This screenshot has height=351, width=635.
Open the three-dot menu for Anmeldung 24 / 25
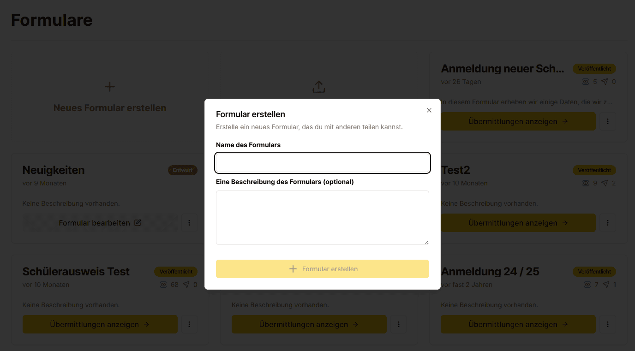pos(608,324)
